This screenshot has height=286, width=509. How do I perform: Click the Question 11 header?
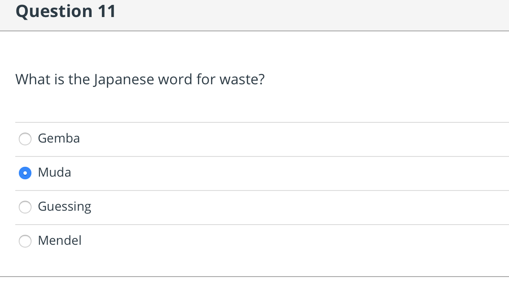pos(66,11)
